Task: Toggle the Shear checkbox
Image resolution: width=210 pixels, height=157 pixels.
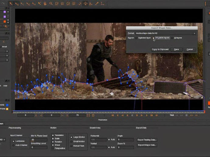Action: pyautogui.click(x=53, y=145)
